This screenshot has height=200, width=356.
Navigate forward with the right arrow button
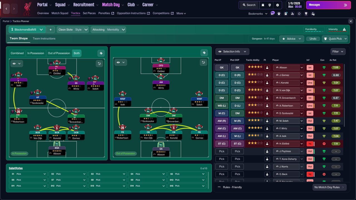pyautogui.click(x=14, y=9)
